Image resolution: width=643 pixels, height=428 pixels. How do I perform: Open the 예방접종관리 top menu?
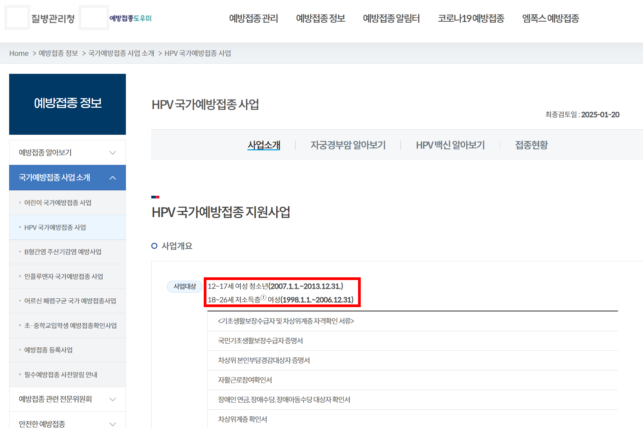coord(253,18)
